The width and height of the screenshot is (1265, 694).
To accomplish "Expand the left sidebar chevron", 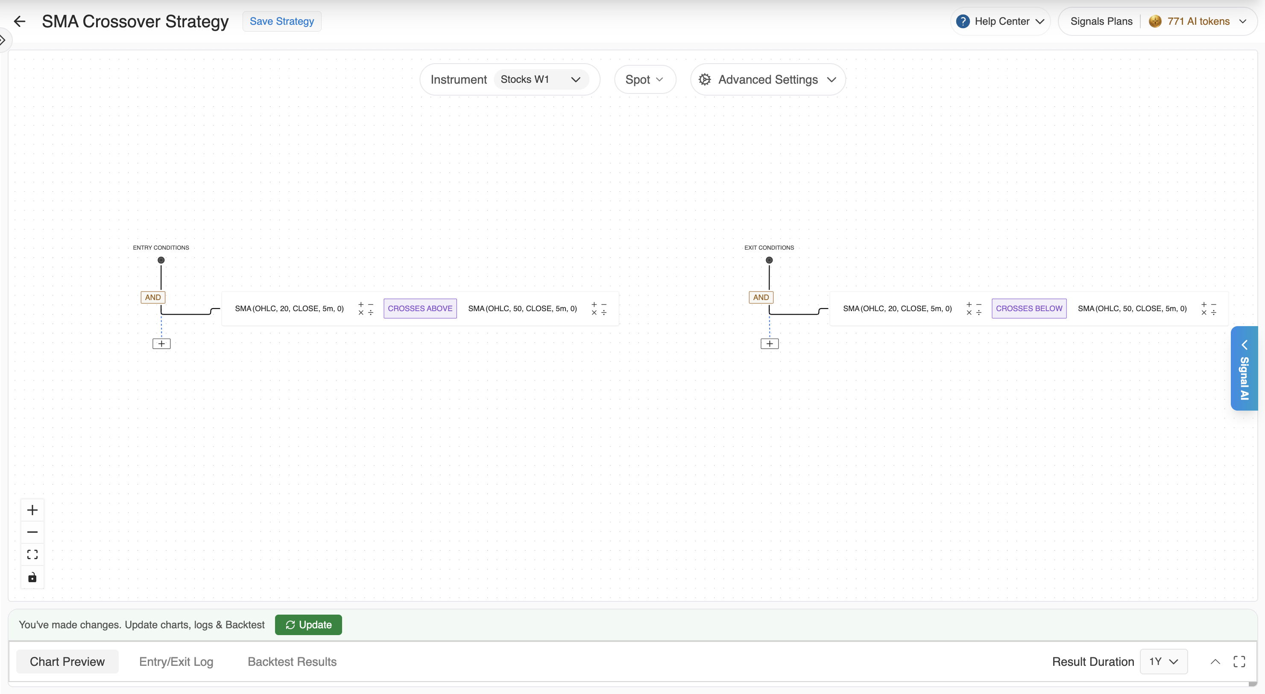I will tap(3, 39).
